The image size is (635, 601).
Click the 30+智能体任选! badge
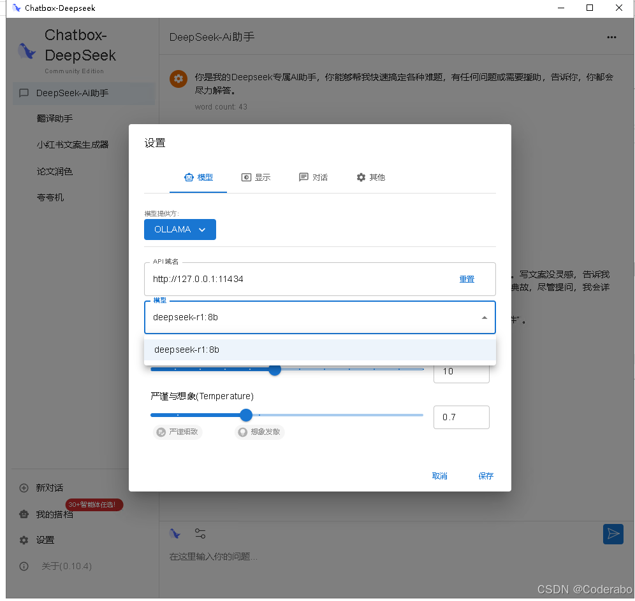point(94,505)
